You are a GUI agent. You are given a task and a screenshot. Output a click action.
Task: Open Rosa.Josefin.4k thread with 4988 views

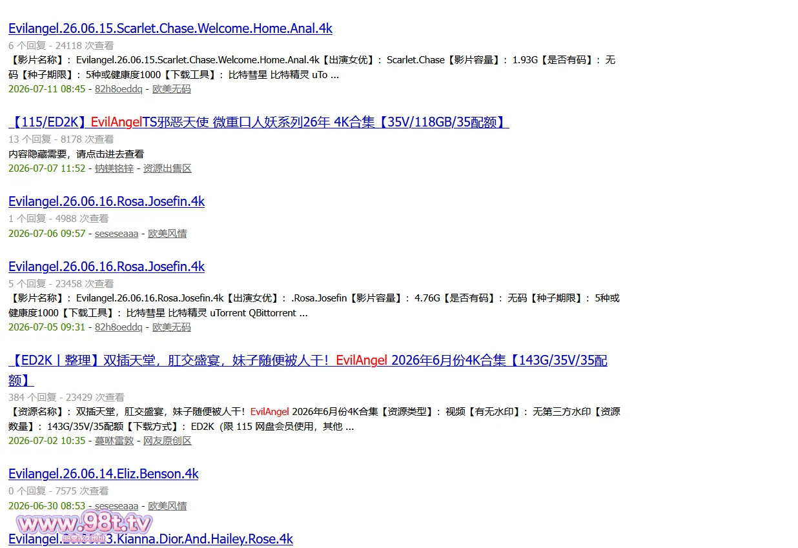click(107, 201)
